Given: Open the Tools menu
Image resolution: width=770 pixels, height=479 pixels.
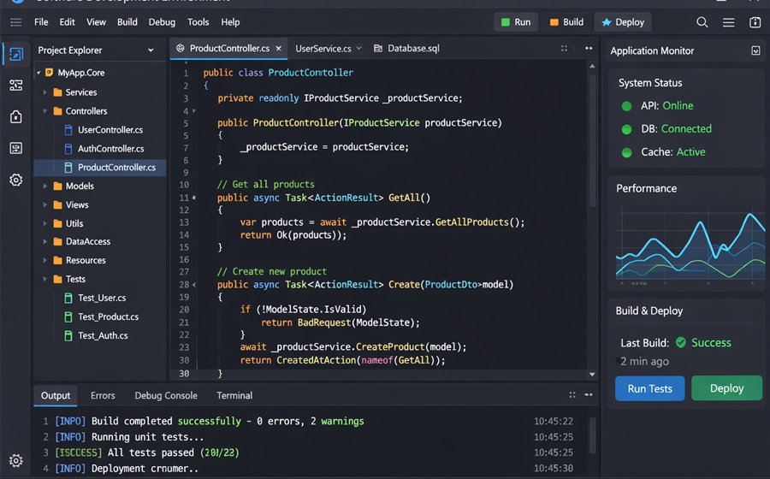Looking at the screenshot, I should click(198, 22).
